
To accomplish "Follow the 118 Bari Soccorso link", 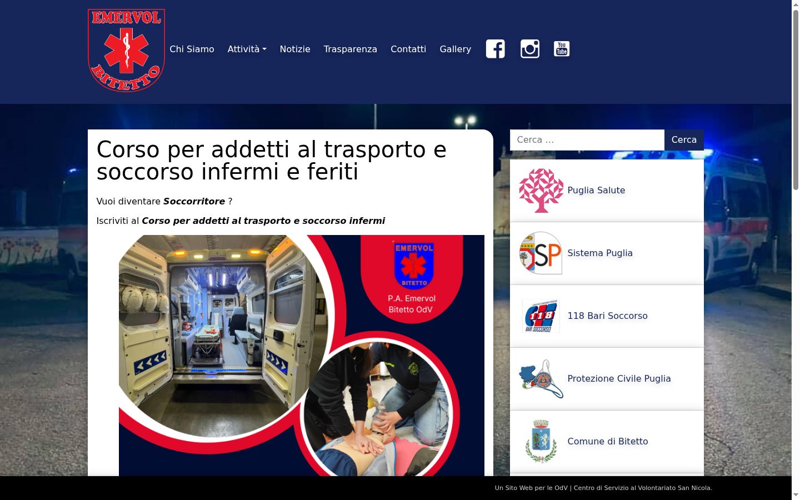I will (607, 316).
